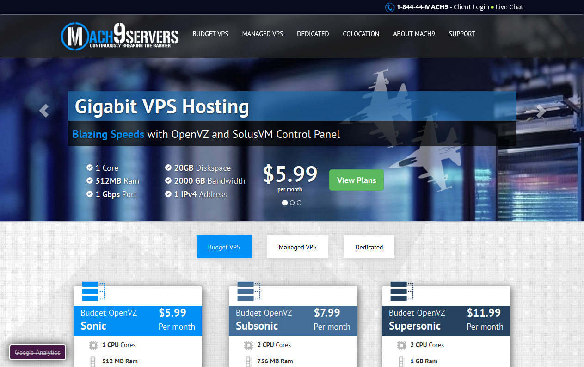Go to the next slide arrow

coord(541,111)
